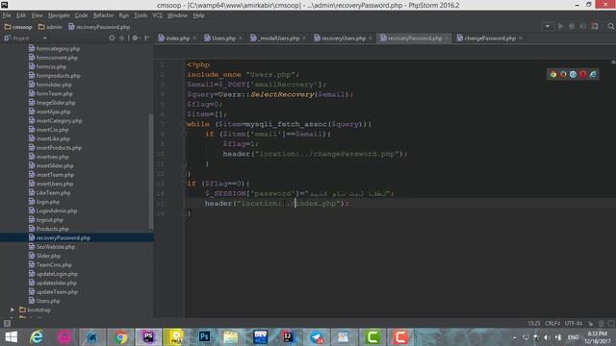Open in Safari browser from editor popup
This screenshot has width=616, height=346.
coord(573,74)
